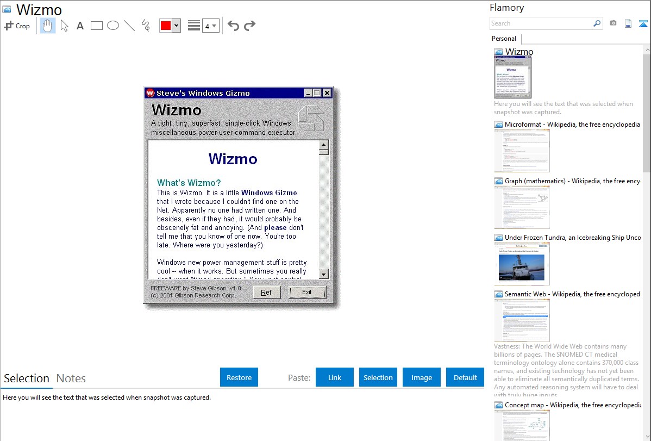Open the Personal tab
The height and width of the screenshot is (441, 651).
coord(504,39)
